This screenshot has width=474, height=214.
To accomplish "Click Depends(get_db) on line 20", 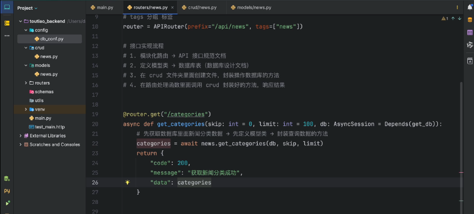I will click(x=410, y=124).
